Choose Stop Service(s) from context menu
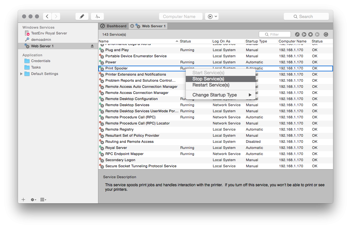 [x=208, y=79]
